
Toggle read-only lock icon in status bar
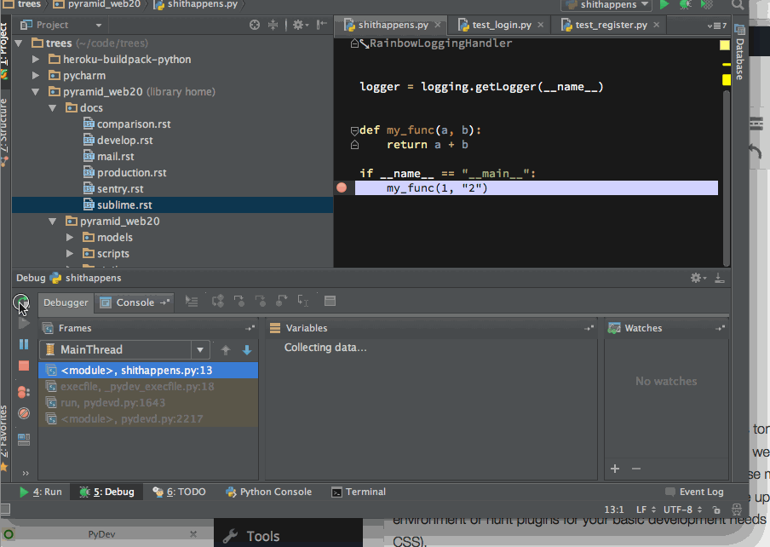[x=716, y=510]
